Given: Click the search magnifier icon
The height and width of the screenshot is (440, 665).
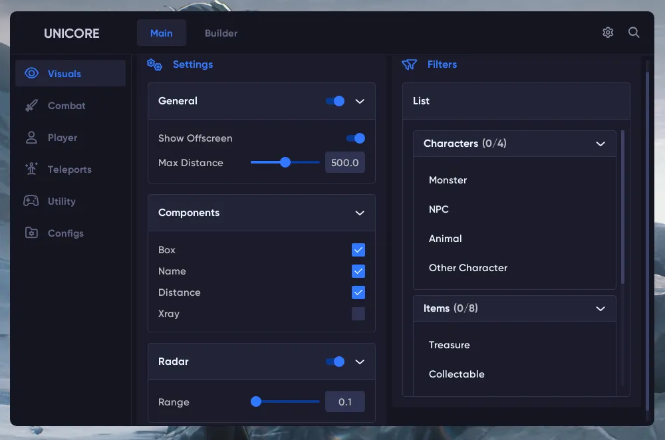Looking at the screenshot, I should point(634,33).
